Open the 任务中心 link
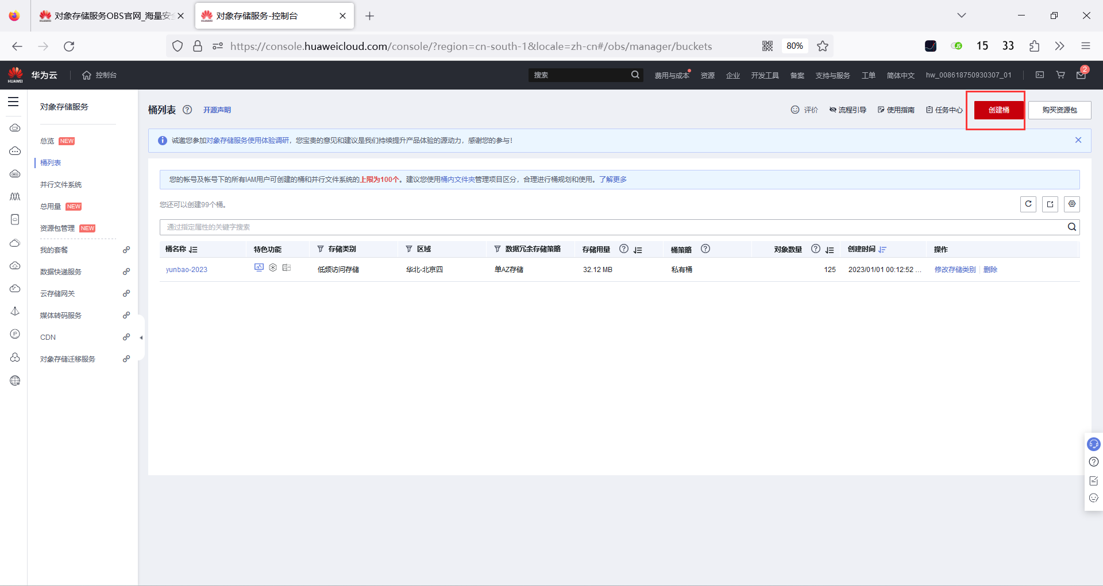The height and width of the screenshot is (586, 1103). pyautogui.click(x=944, y=110)
